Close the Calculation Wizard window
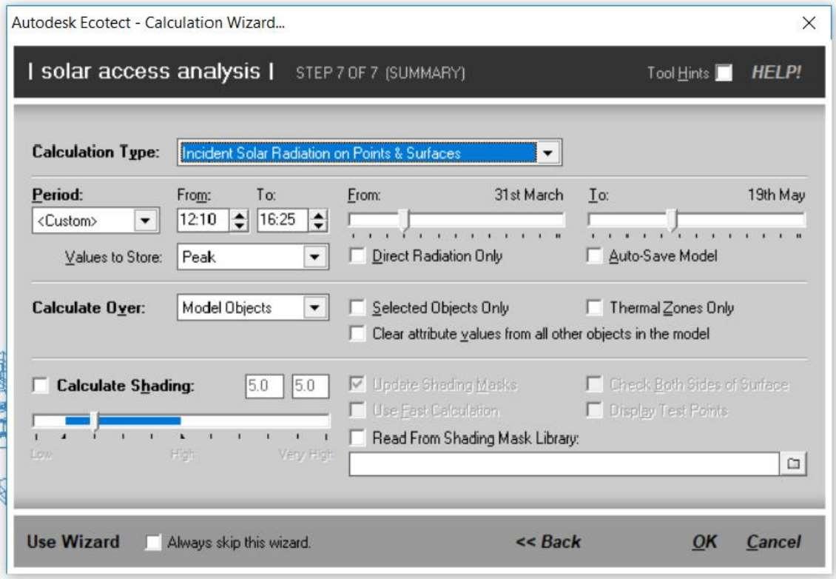Image resolution: width=836 pixels, height=579 pixels. pos(809,23)
